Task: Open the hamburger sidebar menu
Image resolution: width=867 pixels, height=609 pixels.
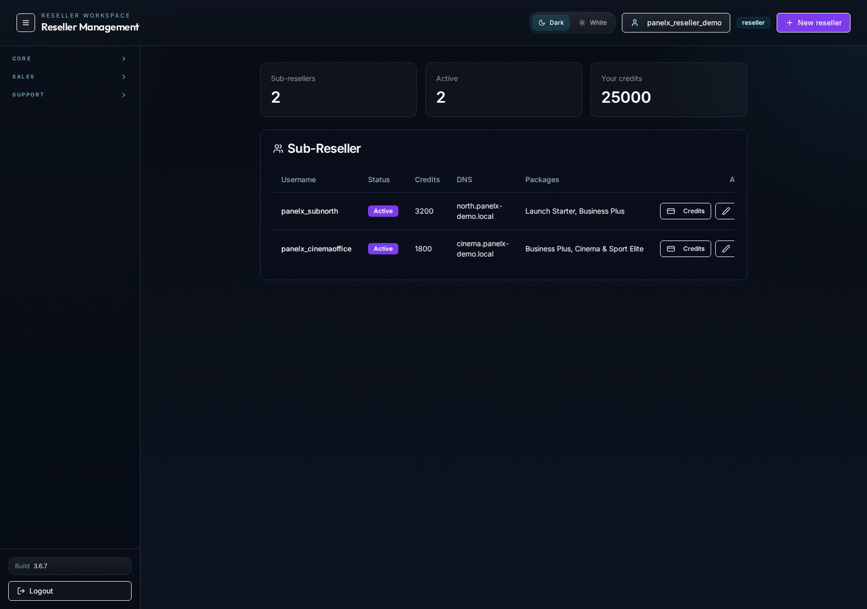Action: pyautogui.click(x=25, y=23)
